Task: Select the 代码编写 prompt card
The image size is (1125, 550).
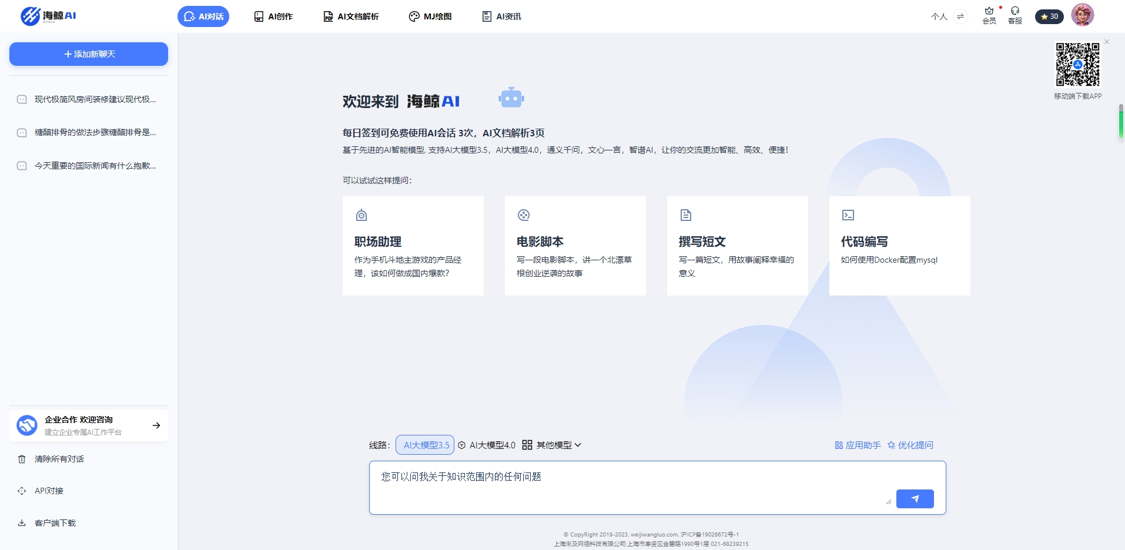Action: (900, 246)
